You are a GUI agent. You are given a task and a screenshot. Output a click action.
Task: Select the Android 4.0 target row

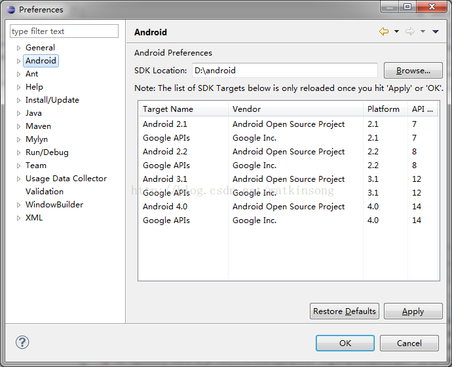[x=288, y=207]
